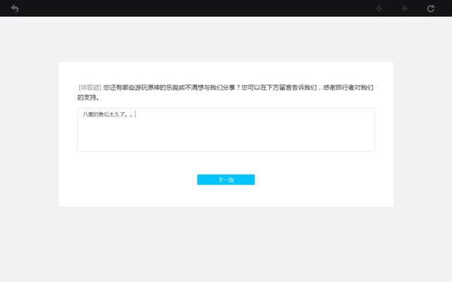The height and width of the screenshot is (282, 452).
Task: Click empty space in lower part of text box
Action: 225,140
